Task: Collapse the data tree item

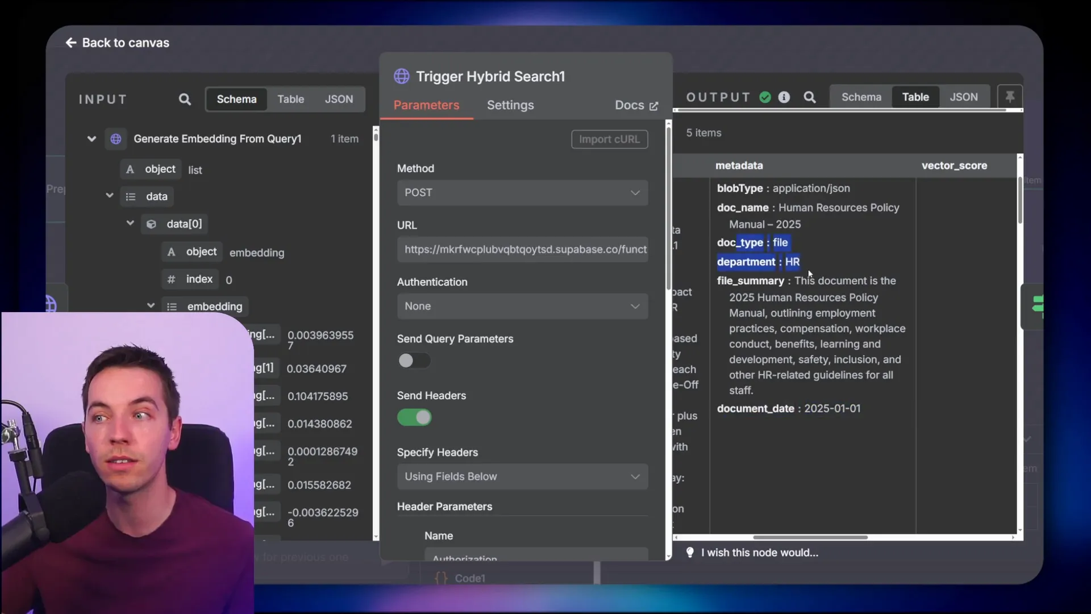Action: coord(110,196)
